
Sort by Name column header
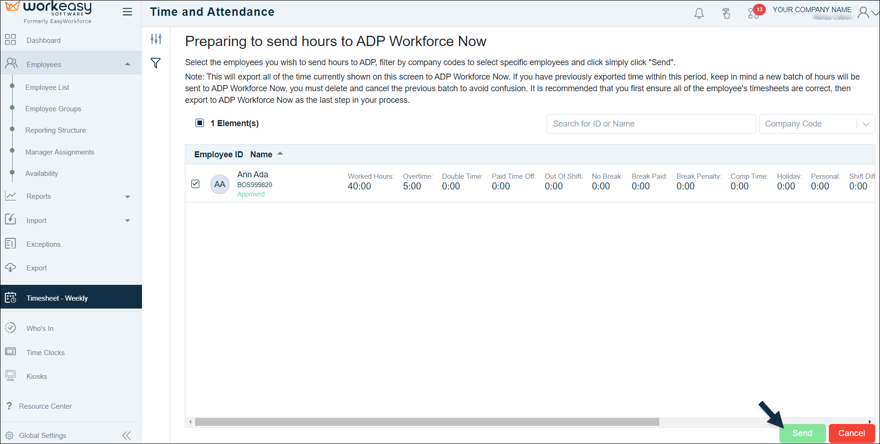261,155
